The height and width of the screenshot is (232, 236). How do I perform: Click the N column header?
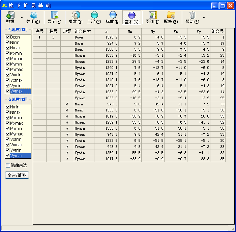[107, 31]
